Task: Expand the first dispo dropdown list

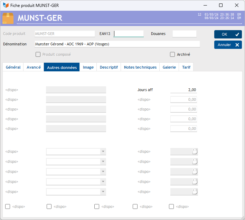Action: tap(102, 151)
